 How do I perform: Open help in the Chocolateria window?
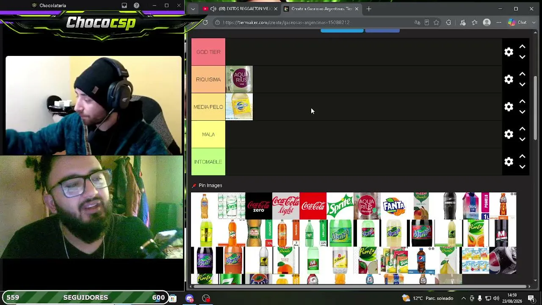click(136, 6)
